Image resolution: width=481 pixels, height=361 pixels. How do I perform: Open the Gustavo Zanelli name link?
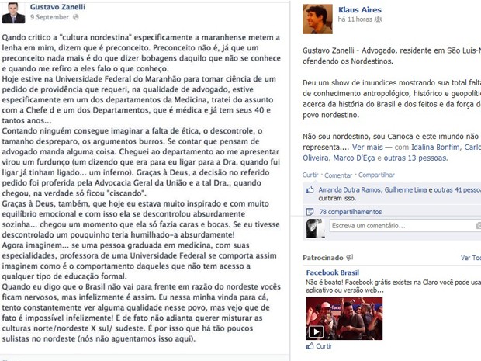coord(57,7)
